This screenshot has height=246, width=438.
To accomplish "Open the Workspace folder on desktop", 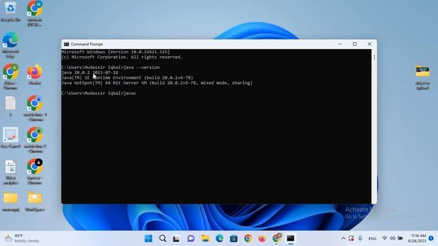I will point(35,202).
